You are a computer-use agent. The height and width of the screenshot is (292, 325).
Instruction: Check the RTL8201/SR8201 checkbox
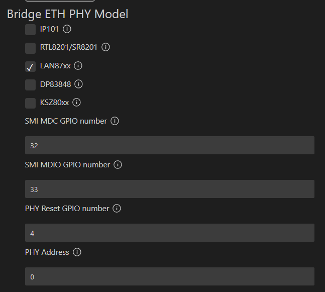[30, 48]
